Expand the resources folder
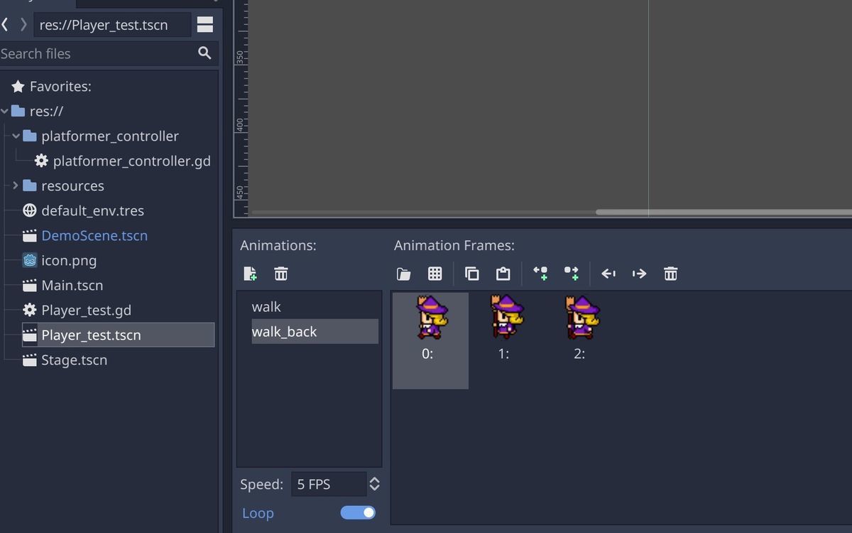Viewport: 852px width, 533px height. point(16,185)
